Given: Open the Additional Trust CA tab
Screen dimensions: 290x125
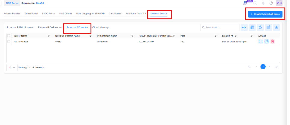Looking at the screenshot, I should [136, 14].
